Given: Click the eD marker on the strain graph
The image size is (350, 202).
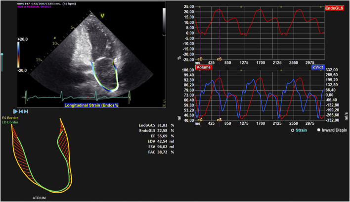Looking at the screenshot, I should [x=200, y=59].
